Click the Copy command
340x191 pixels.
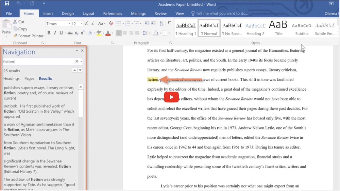(x=20, y=29)
